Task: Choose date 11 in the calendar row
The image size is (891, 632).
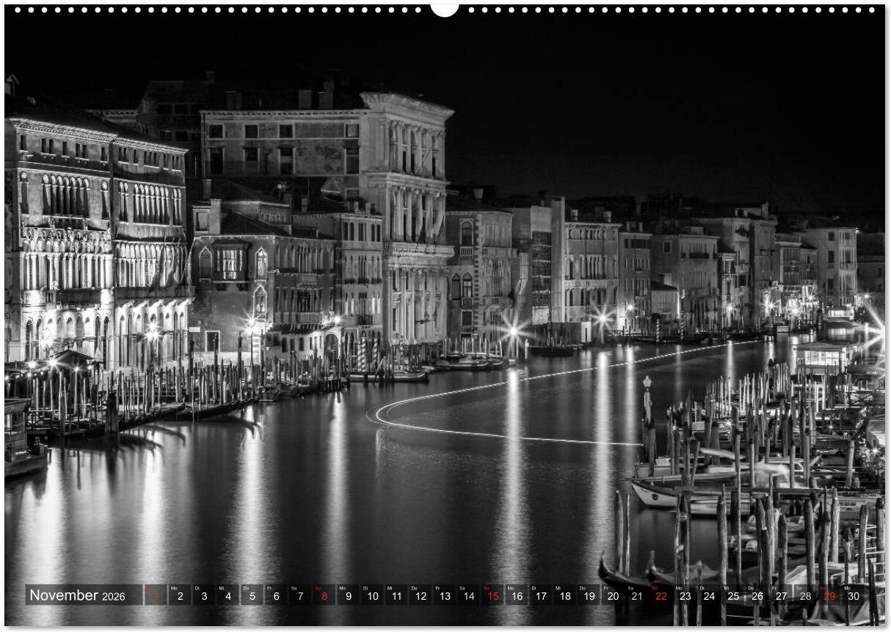Action: click(396, 595)
